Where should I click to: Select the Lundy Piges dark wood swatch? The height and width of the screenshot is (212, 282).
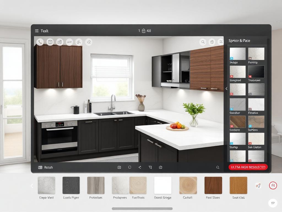point(71,185)
